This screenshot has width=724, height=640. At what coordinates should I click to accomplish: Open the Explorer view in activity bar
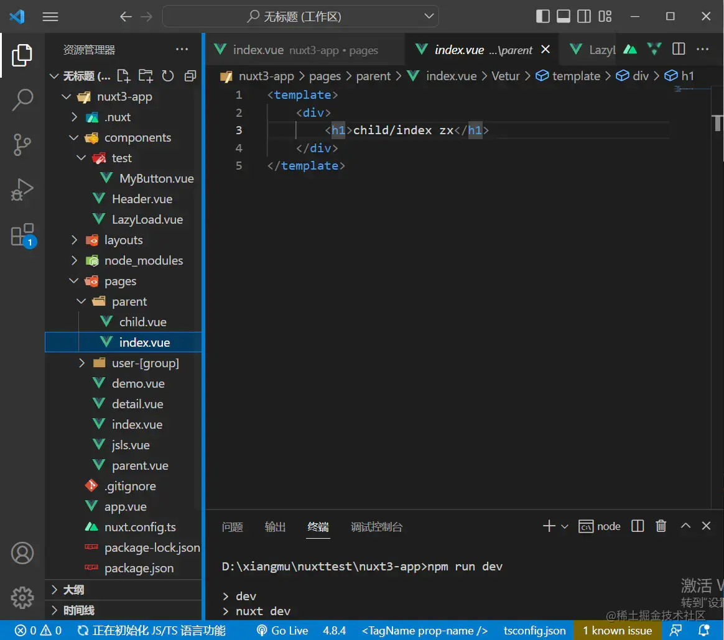pyautogui.click(x=22, y=55)
